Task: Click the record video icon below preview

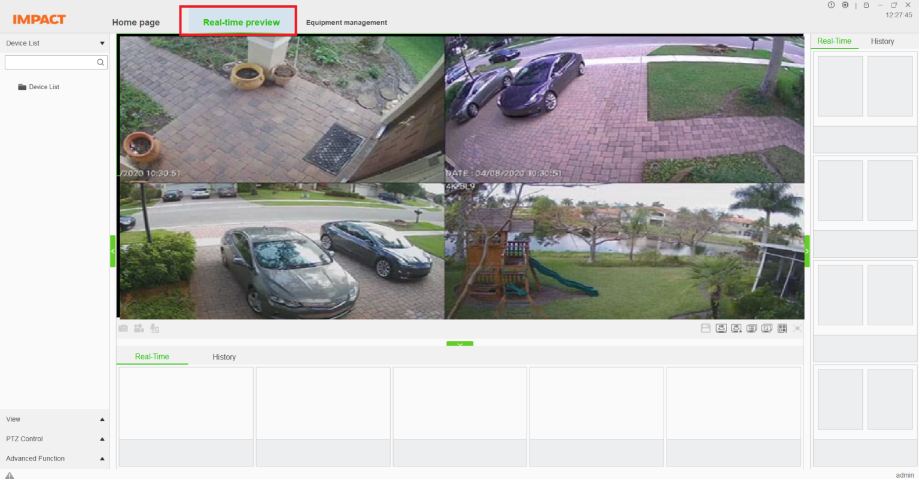Action: coord(139,328)
